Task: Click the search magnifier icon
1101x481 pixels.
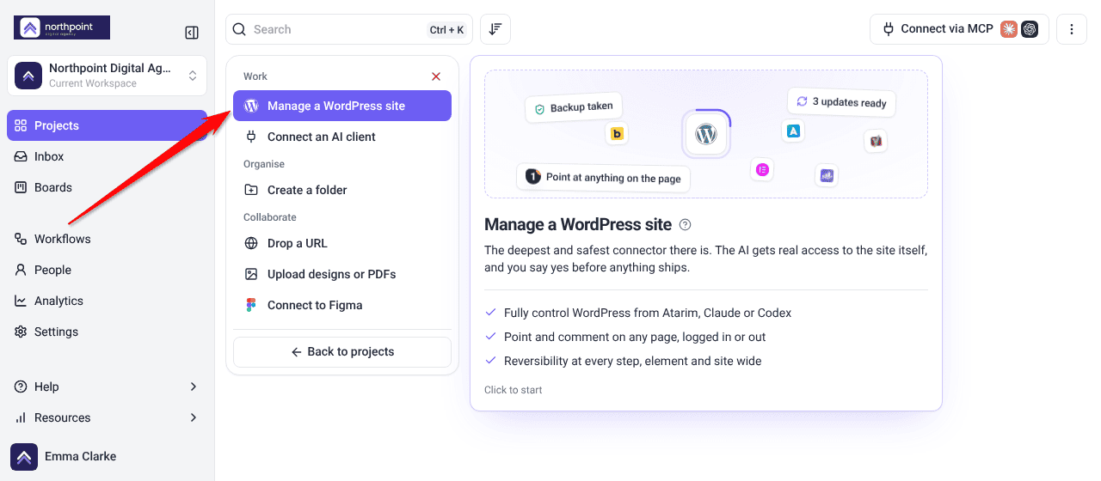Action: point(239,29)
